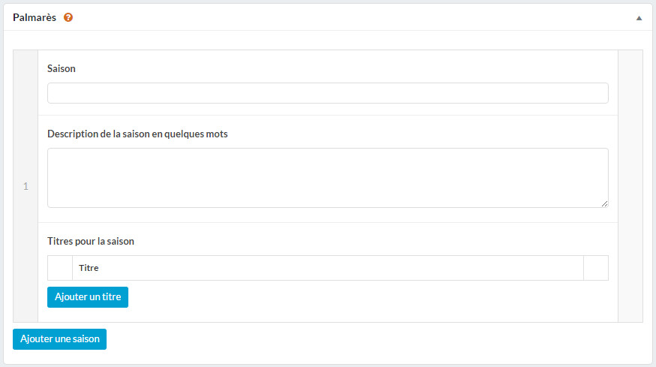Grab the textarea resize grip corner
The image size is (656, 367).
coord(604,204)
